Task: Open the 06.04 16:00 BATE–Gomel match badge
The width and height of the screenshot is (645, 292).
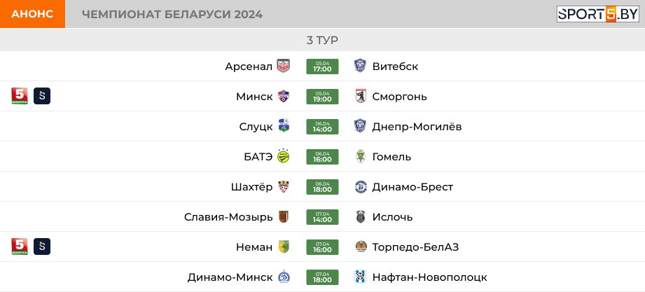Action: [x=322, y=157]
